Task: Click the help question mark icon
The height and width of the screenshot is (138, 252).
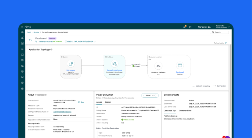Action: (190, 27)
